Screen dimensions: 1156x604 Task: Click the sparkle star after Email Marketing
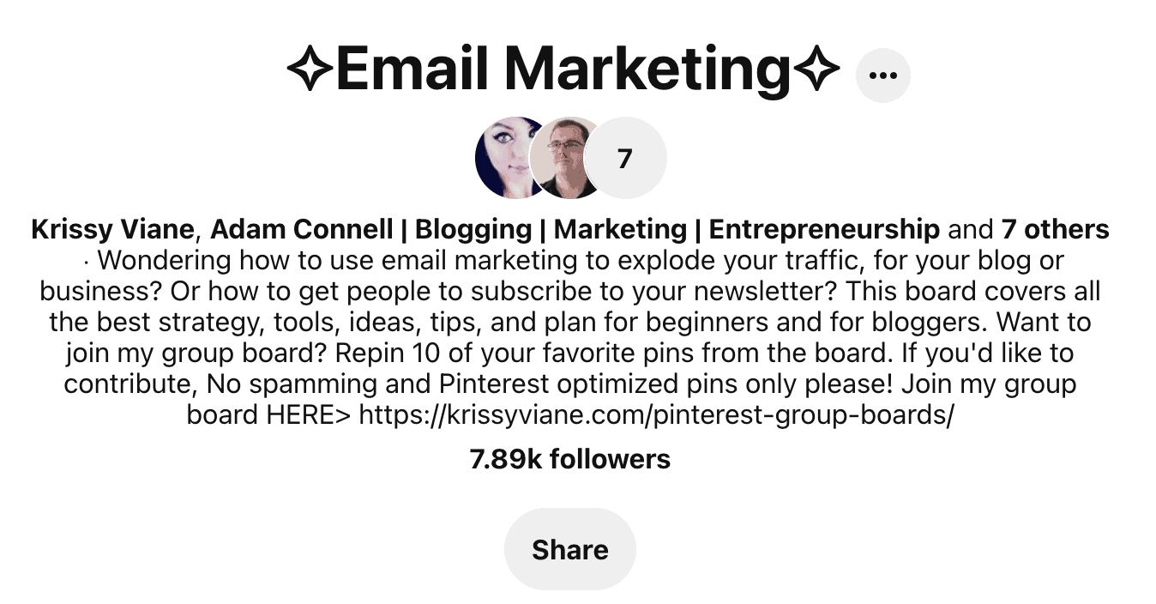(816, 69)
